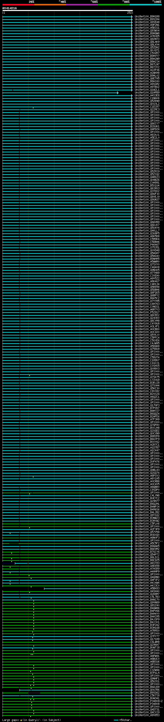Select hit UniRef100_A7R0D5
Screen dimensions: 164x722
pos(147,36)
